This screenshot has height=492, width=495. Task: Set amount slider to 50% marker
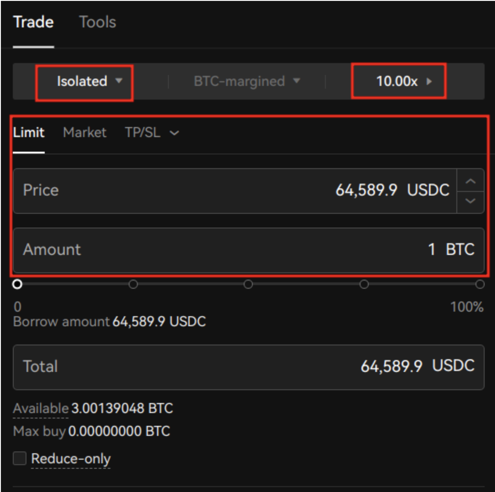point(248,284)
